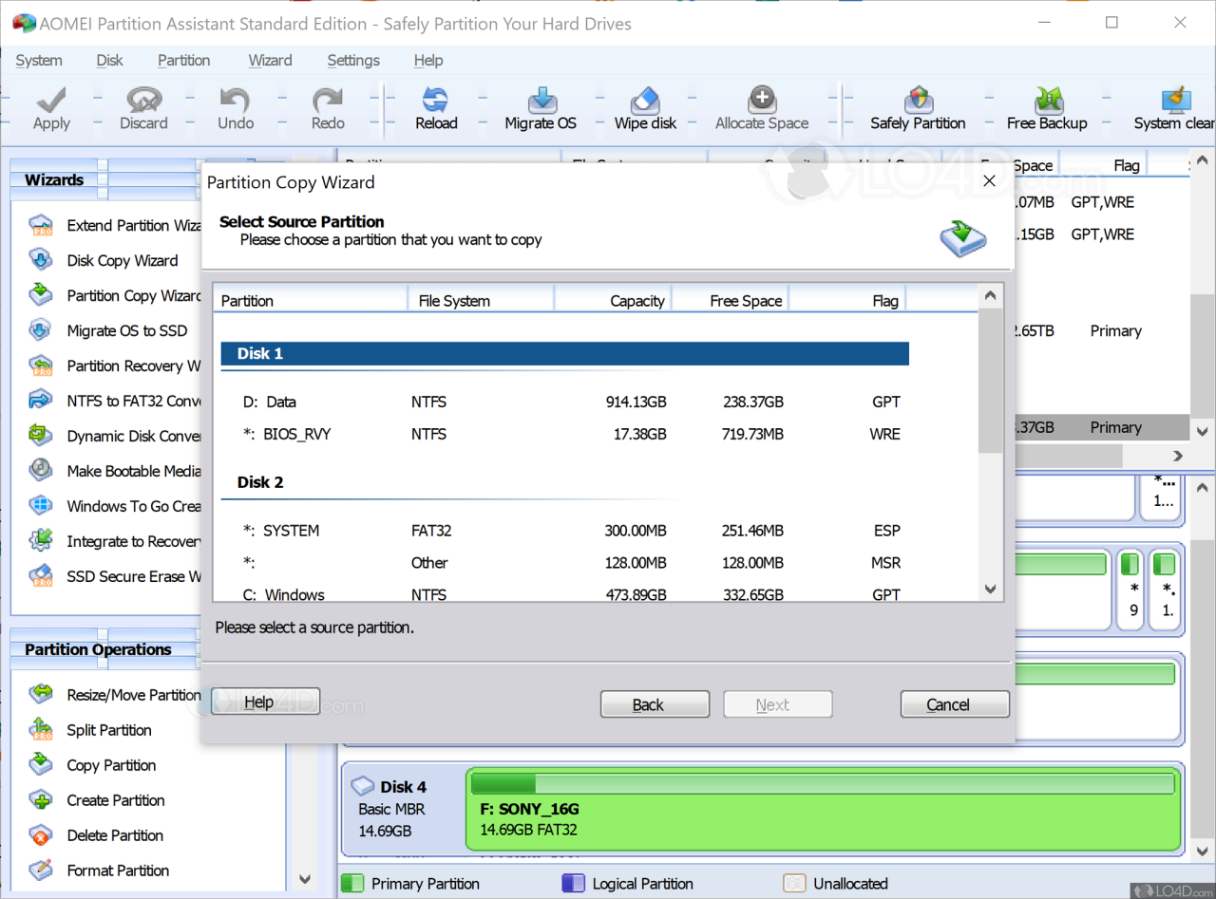Choose Resize/Move Partition operation
The width and height of the screenshot is (1216, 899).
click(116, 695)
